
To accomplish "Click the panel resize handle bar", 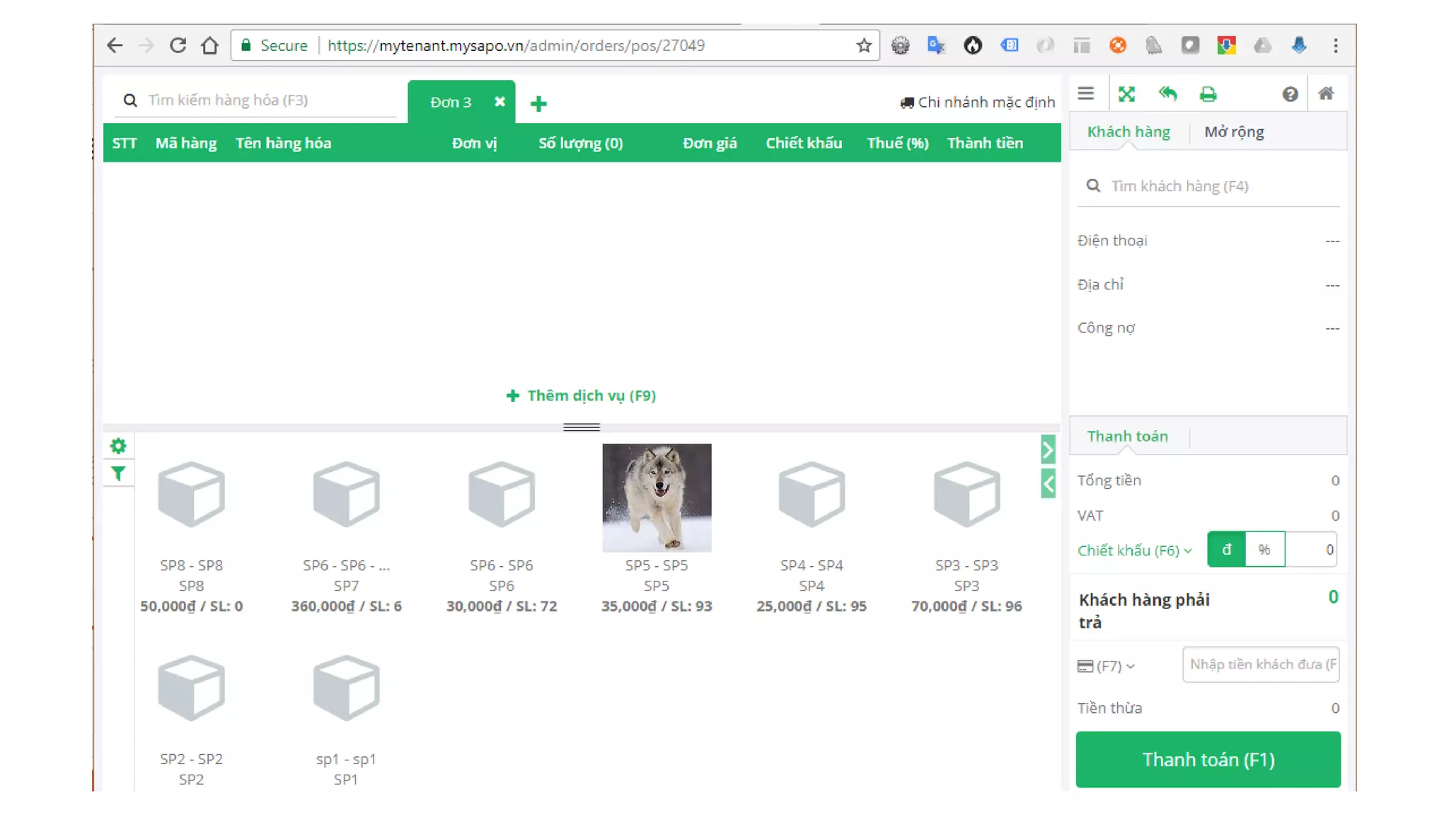I will point(582,427).
